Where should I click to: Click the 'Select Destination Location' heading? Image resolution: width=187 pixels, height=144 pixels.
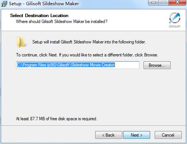tap(39, 16)
